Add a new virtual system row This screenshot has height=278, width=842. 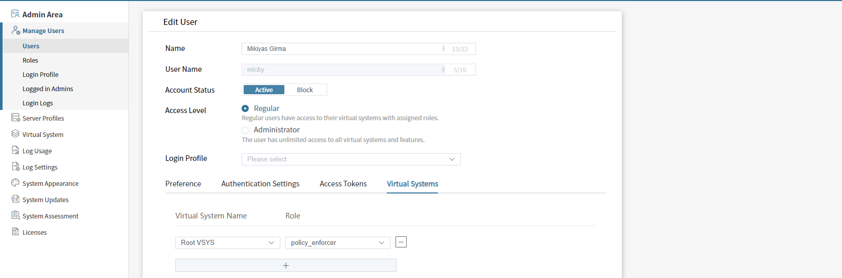point(285,265)
